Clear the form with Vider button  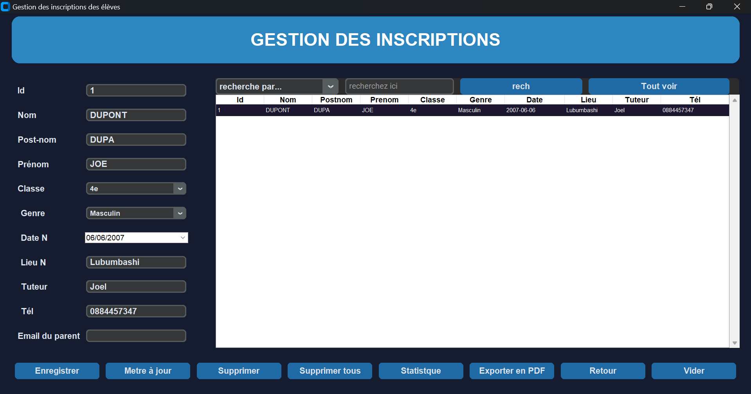(x=693, y=371)
